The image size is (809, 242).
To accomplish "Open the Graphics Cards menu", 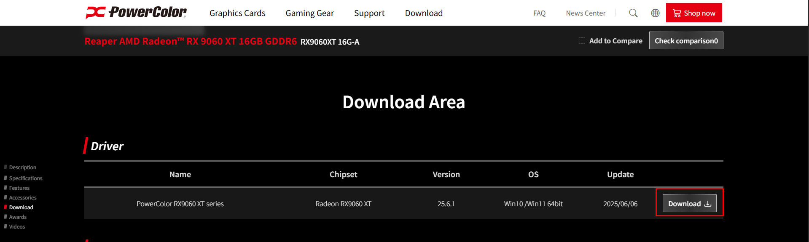I will click(x=237, y=13).
